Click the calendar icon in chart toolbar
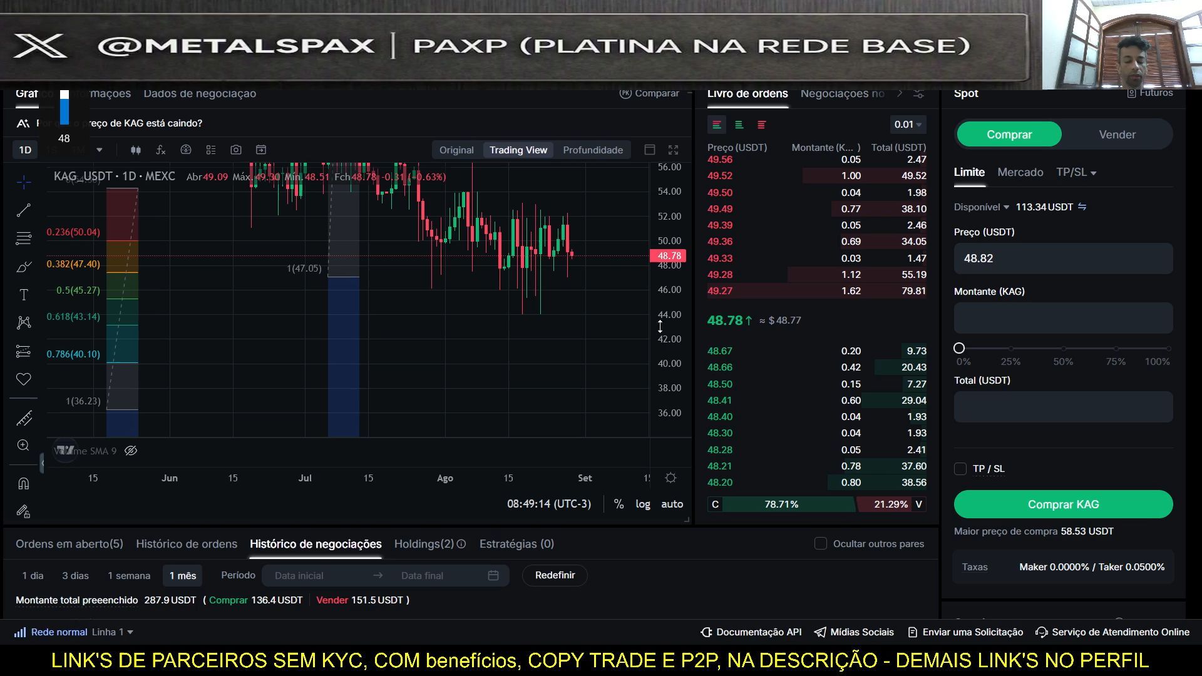Image resolution: width=1202 pixels, height=676 pixels. coord(261,150)
